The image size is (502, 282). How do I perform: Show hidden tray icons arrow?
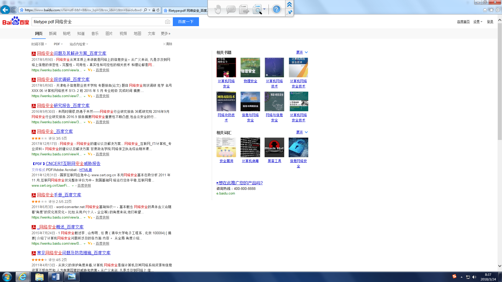point(461,277)
